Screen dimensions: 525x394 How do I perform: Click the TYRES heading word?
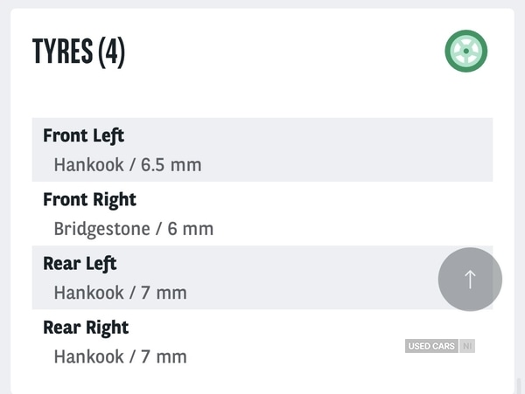coord(62,52)
